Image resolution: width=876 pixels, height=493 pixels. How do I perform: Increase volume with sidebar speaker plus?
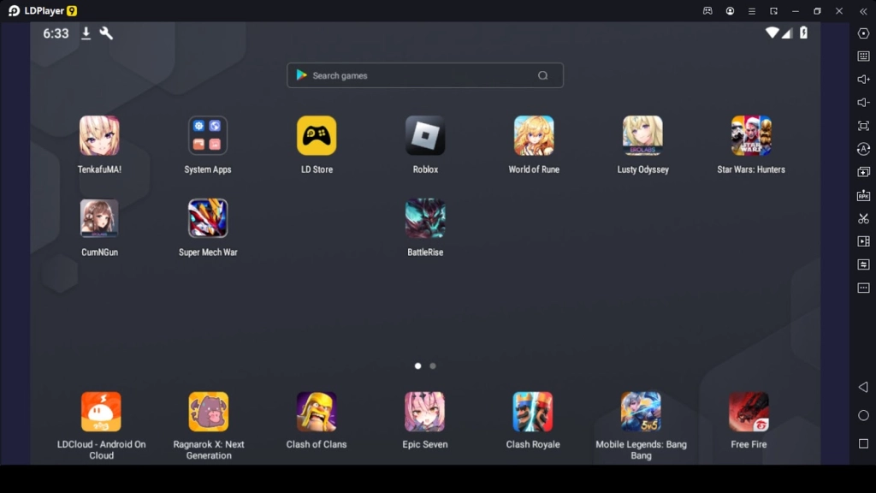(864, 80)
